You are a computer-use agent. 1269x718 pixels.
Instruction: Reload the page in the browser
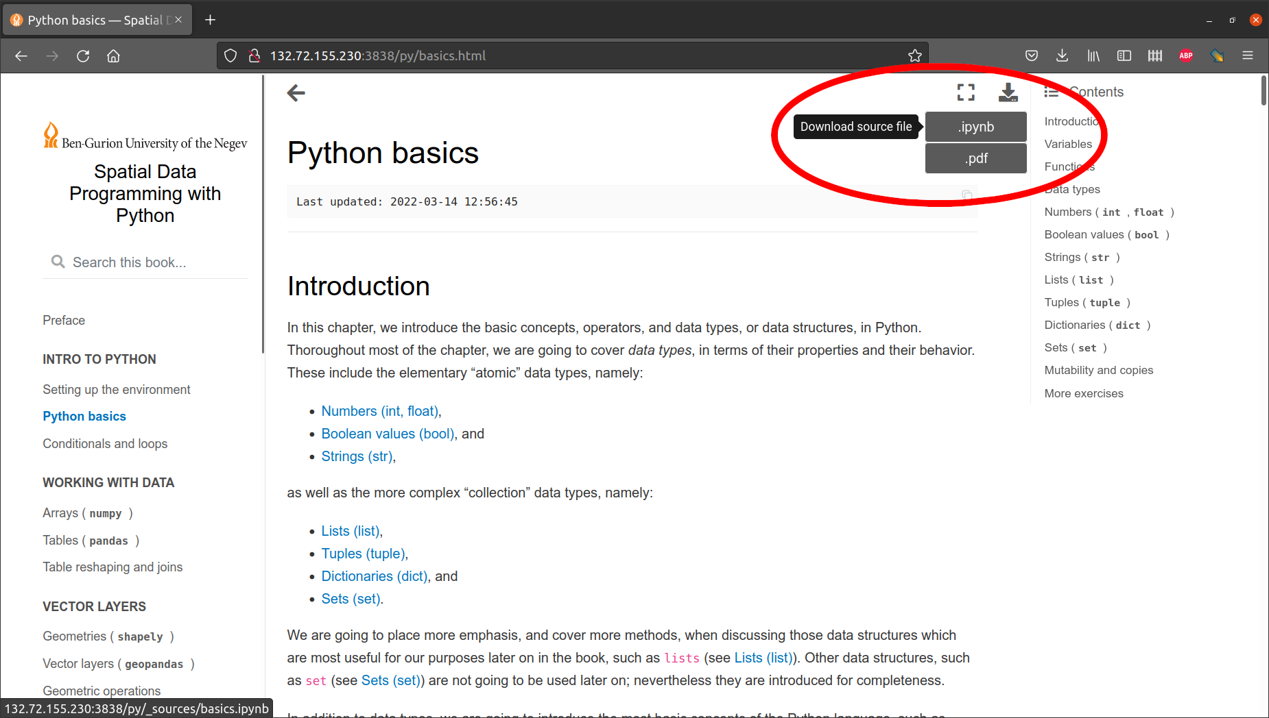83,56
